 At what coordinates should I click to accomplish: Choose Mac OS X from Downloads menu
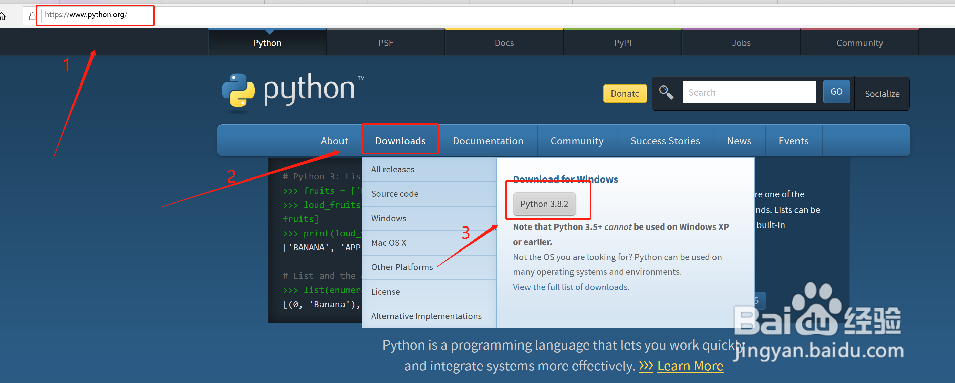(x=429, y=243)
